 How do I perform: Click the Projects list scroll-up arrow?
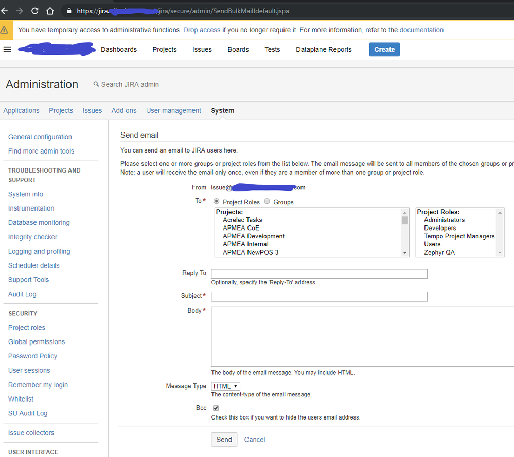pos(405,213)
